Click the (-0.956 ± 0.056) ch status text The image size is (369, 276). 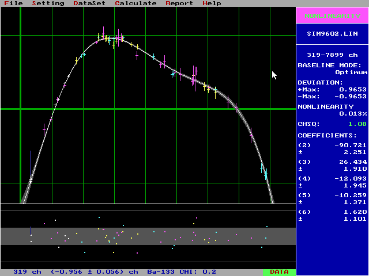pos(94,272)
